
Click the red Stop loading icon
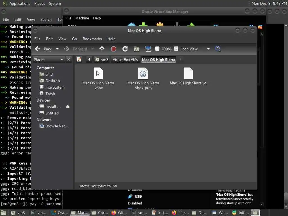(114, 49)
